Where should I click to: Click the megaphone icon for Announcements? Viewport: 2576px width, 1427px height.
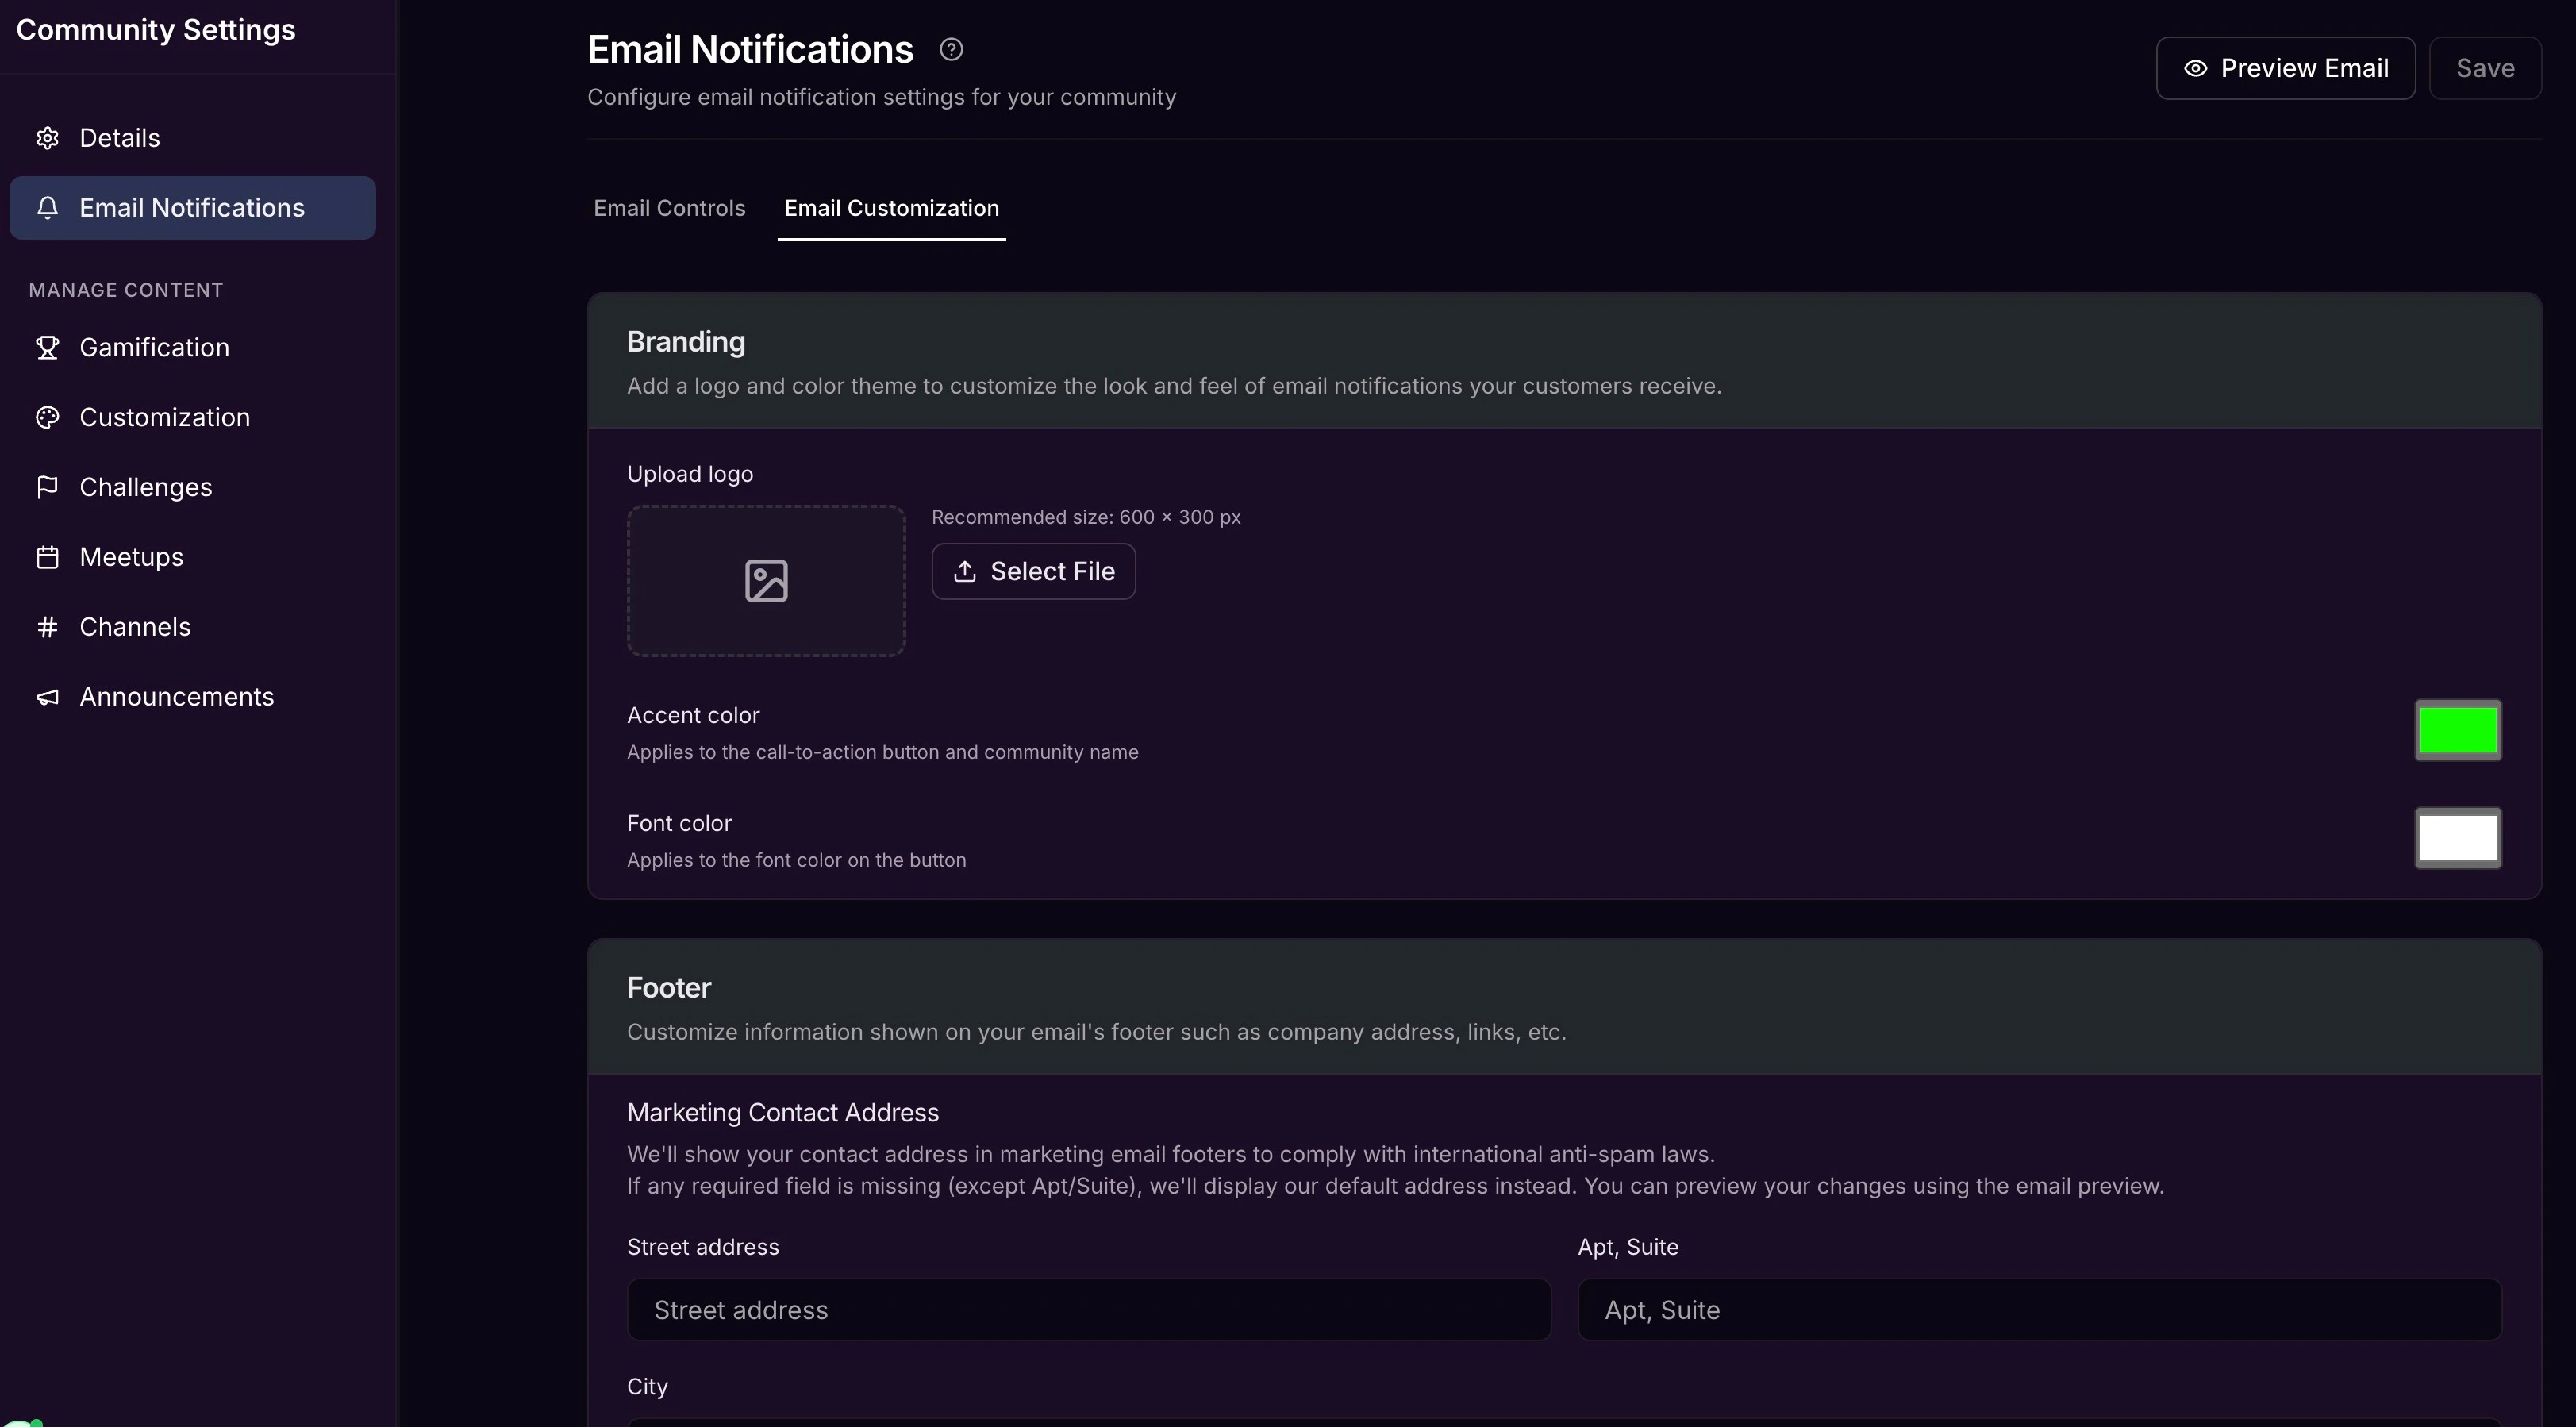click(x=47, y=697)
